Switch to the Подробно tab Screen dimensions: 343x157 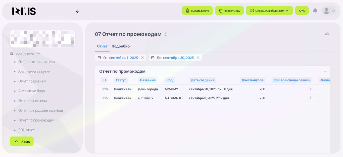121,46
